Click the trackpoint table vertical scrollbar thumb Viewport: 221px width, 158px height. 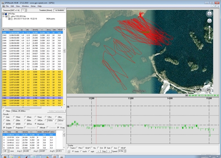pos(64,51)
